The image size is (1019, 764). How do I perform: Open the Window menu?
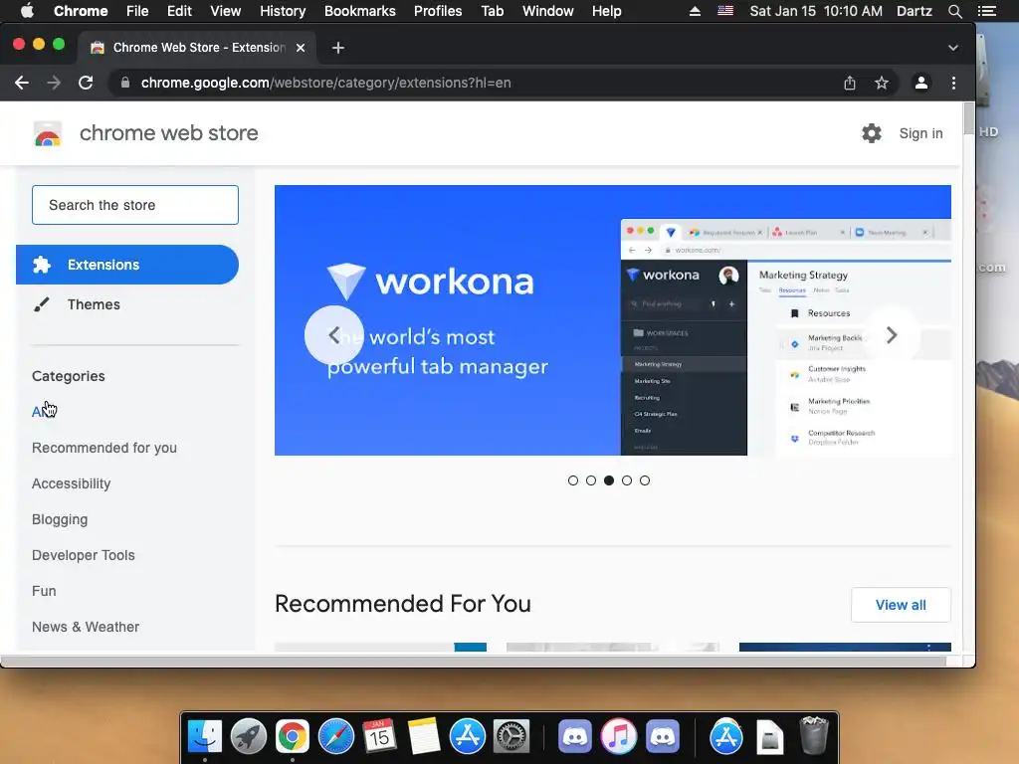tap(548, 11)
